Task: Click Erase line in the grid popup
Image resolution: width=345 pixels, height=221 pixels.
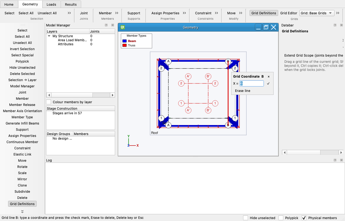Action: coord(243,91)
